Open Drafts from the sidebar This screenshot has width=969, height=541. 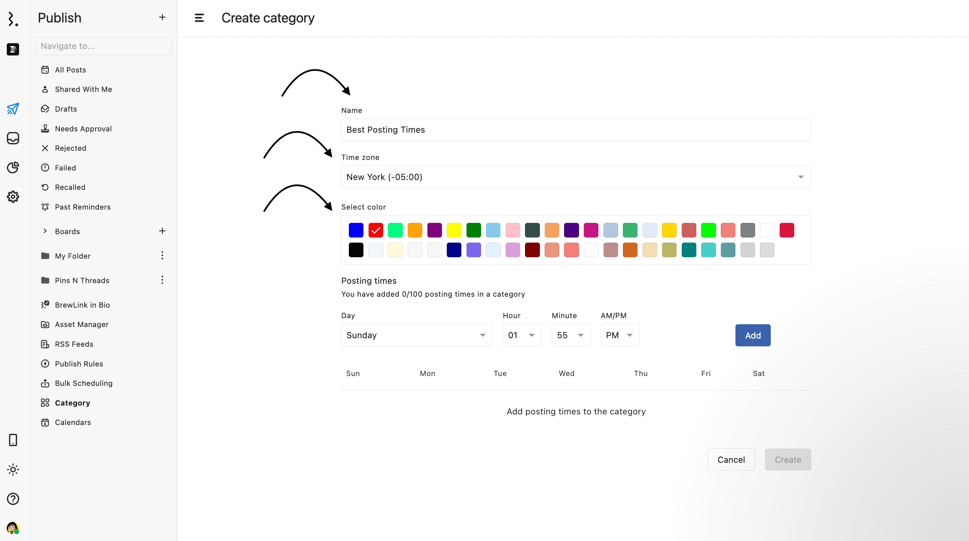(66, 109)
